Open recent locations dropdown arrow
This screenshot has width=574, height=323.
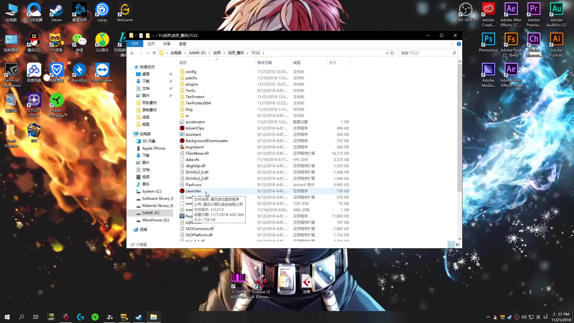(148, 53)
